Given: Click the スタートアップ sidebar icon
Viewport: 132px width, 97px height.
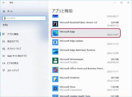Looking at the screenshot, I should (x=4, y=70).
